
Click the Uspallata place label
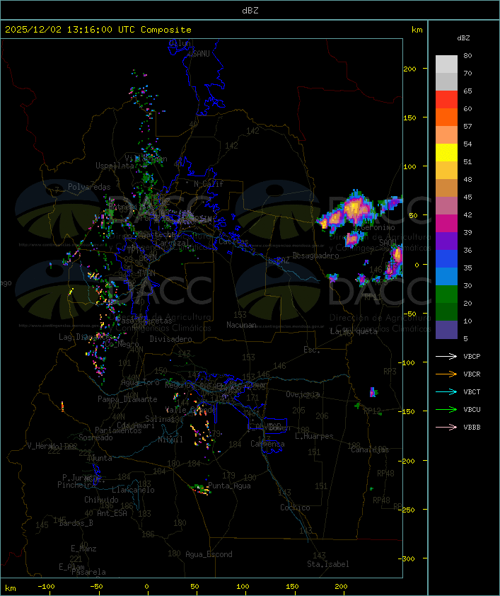(115, 166)
